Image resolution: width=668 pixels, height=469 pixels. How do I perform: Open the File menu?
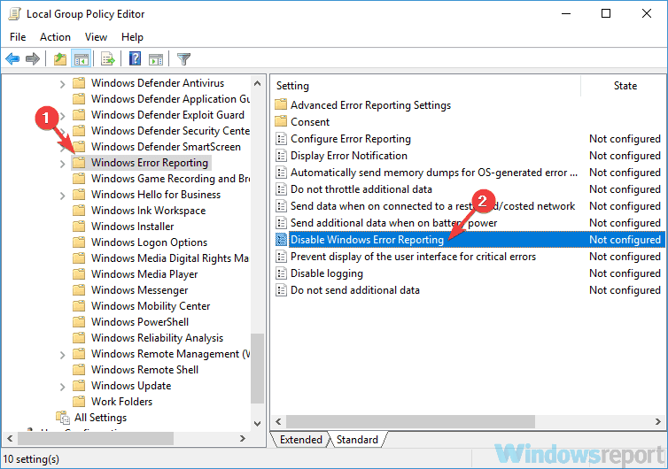(18, 37)
